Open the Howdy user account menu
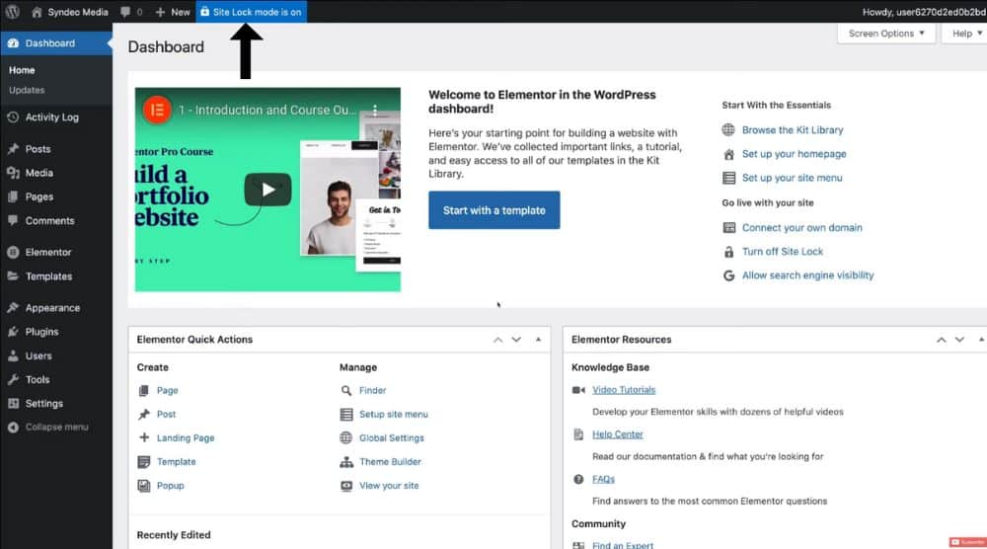Viewport: 987px width, 549px height. click(924, 12)
